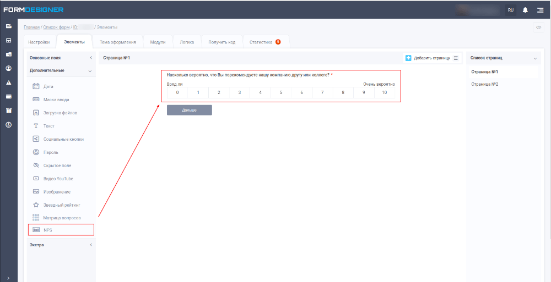Open the user profile icon in sidebar
Image resolution: width=551 pixels, height=282 pixels.
click(8, 68)
